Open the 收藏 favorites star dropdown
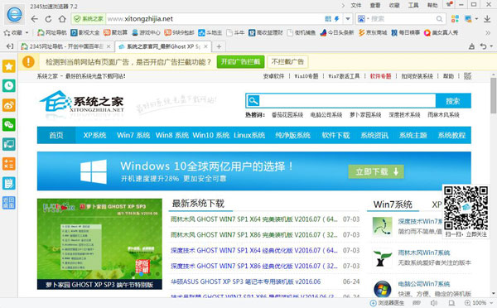The width and height of the screenshot is (497, 308). (x=16, y=32)
